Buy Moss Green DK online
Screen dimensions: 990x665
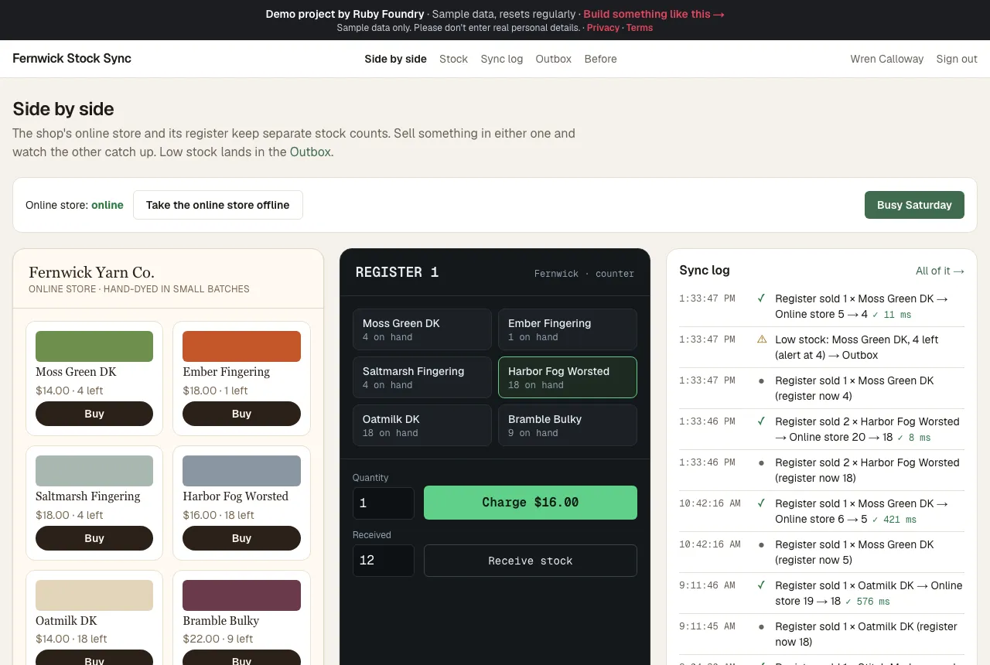point(94,414)
